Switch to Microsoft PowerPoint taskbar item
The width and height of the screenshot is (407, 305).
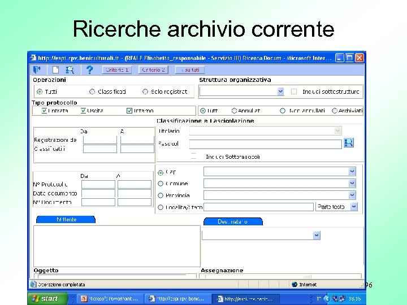110,299
